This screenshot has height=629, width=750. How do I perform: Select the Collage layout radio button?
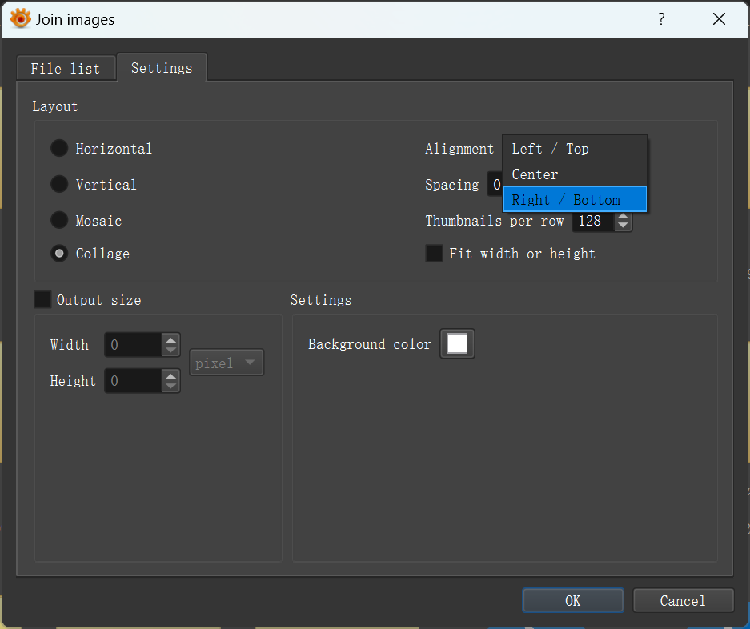[x=59, y=254]
